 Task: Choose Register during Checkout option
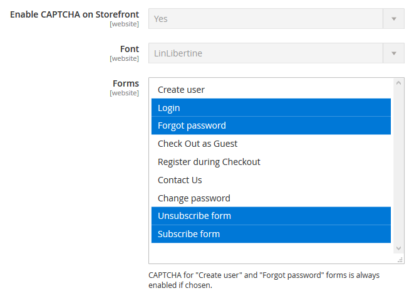tap(271, 162)
